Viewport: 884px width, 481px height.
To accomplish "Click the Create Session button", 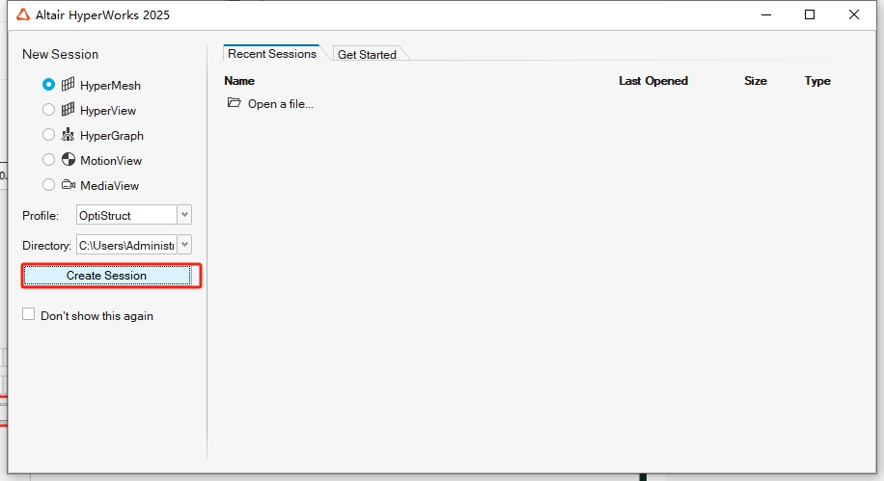I will (106, 276).
